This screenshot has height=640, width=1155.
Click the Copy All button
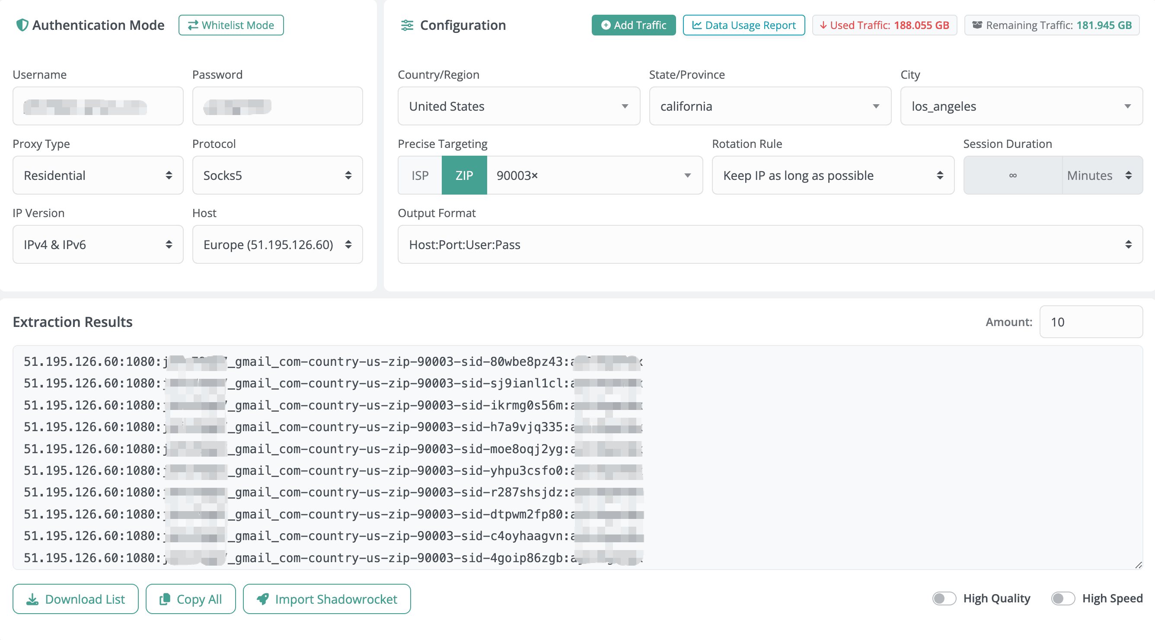pos(191,599)
